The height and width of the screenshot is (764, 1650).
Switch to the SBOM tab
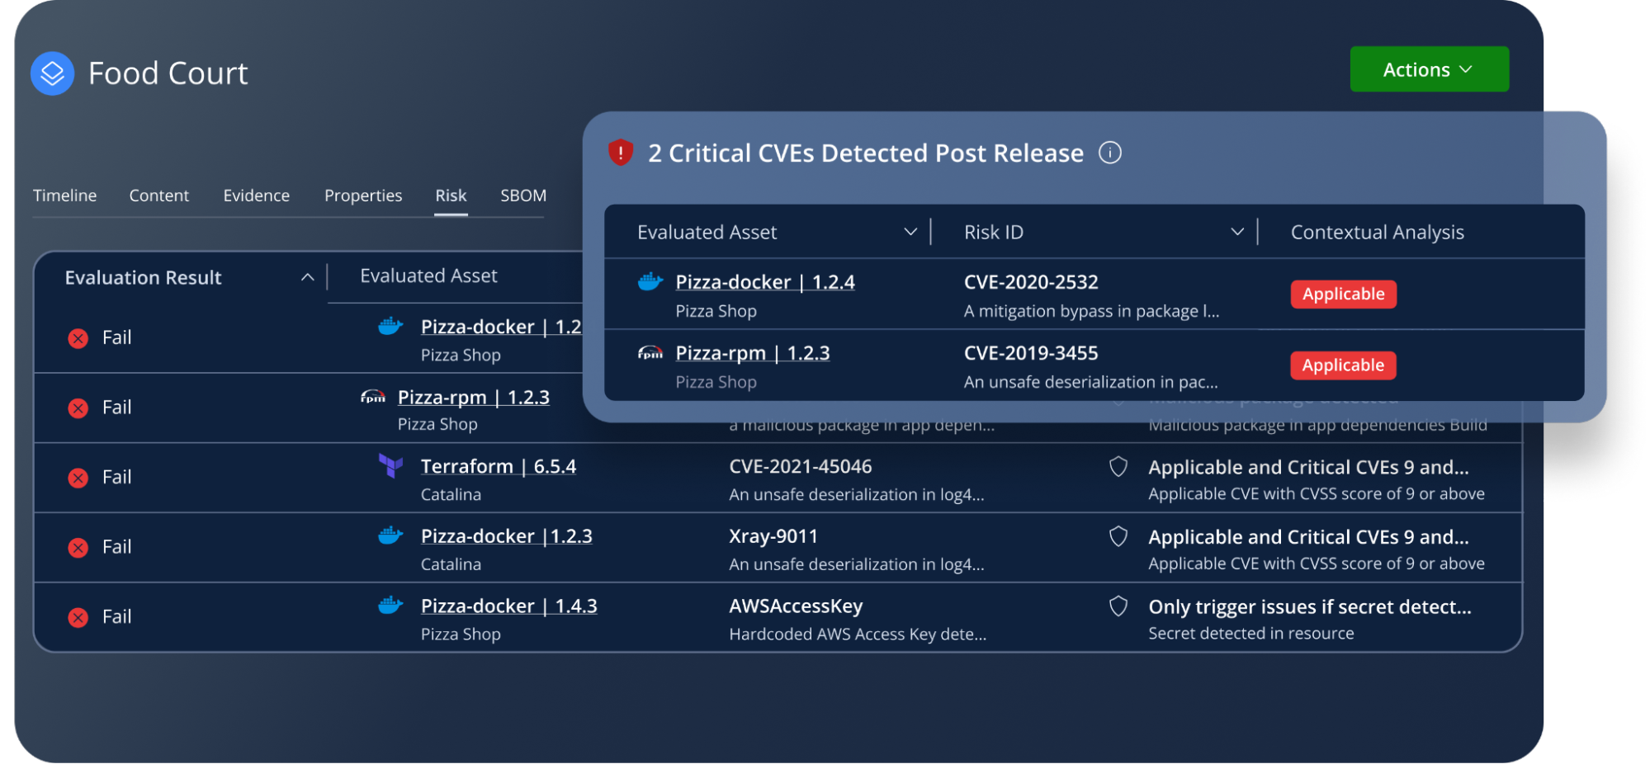[522, 196]
